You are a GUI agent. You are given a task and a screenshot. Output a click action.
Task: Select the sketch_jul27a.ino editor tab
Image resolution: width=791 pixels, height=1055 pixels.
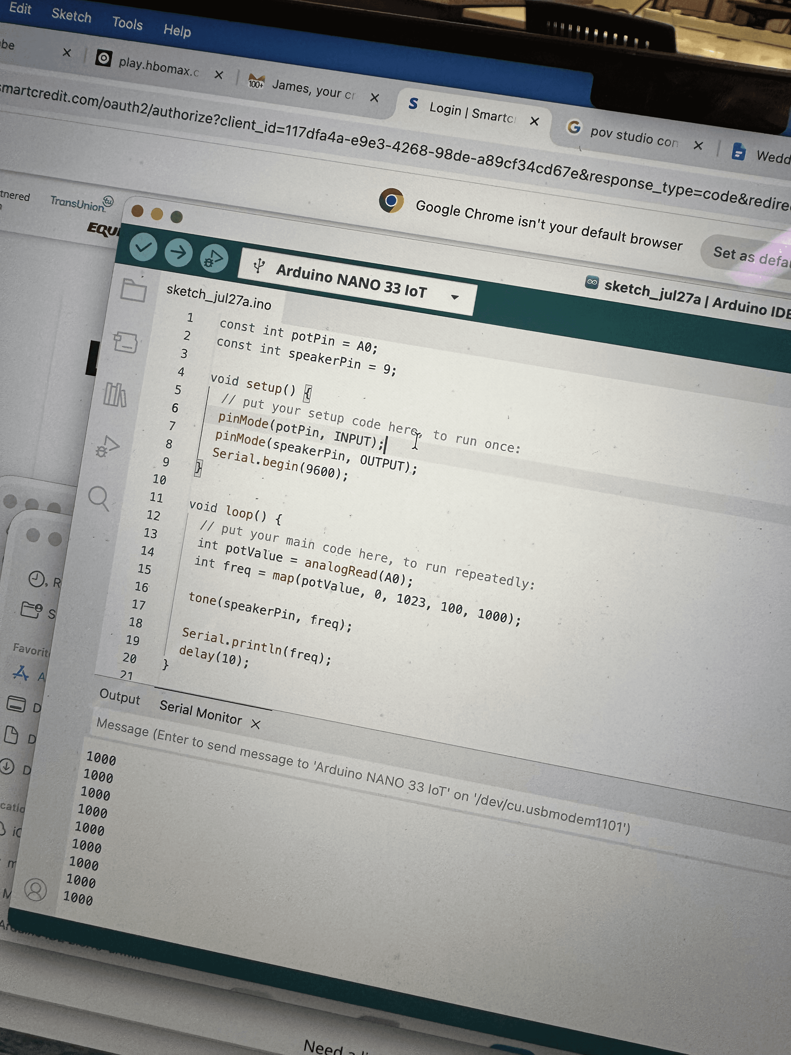[x=219, y=297]
